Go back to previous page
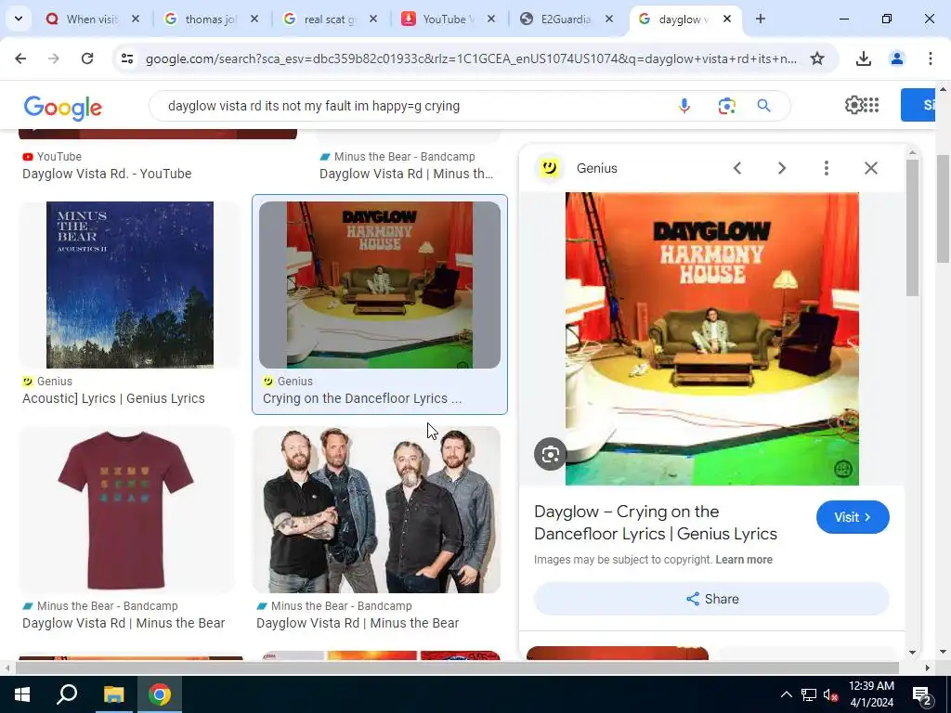This screenshot has height=713, width=951. 20,58
